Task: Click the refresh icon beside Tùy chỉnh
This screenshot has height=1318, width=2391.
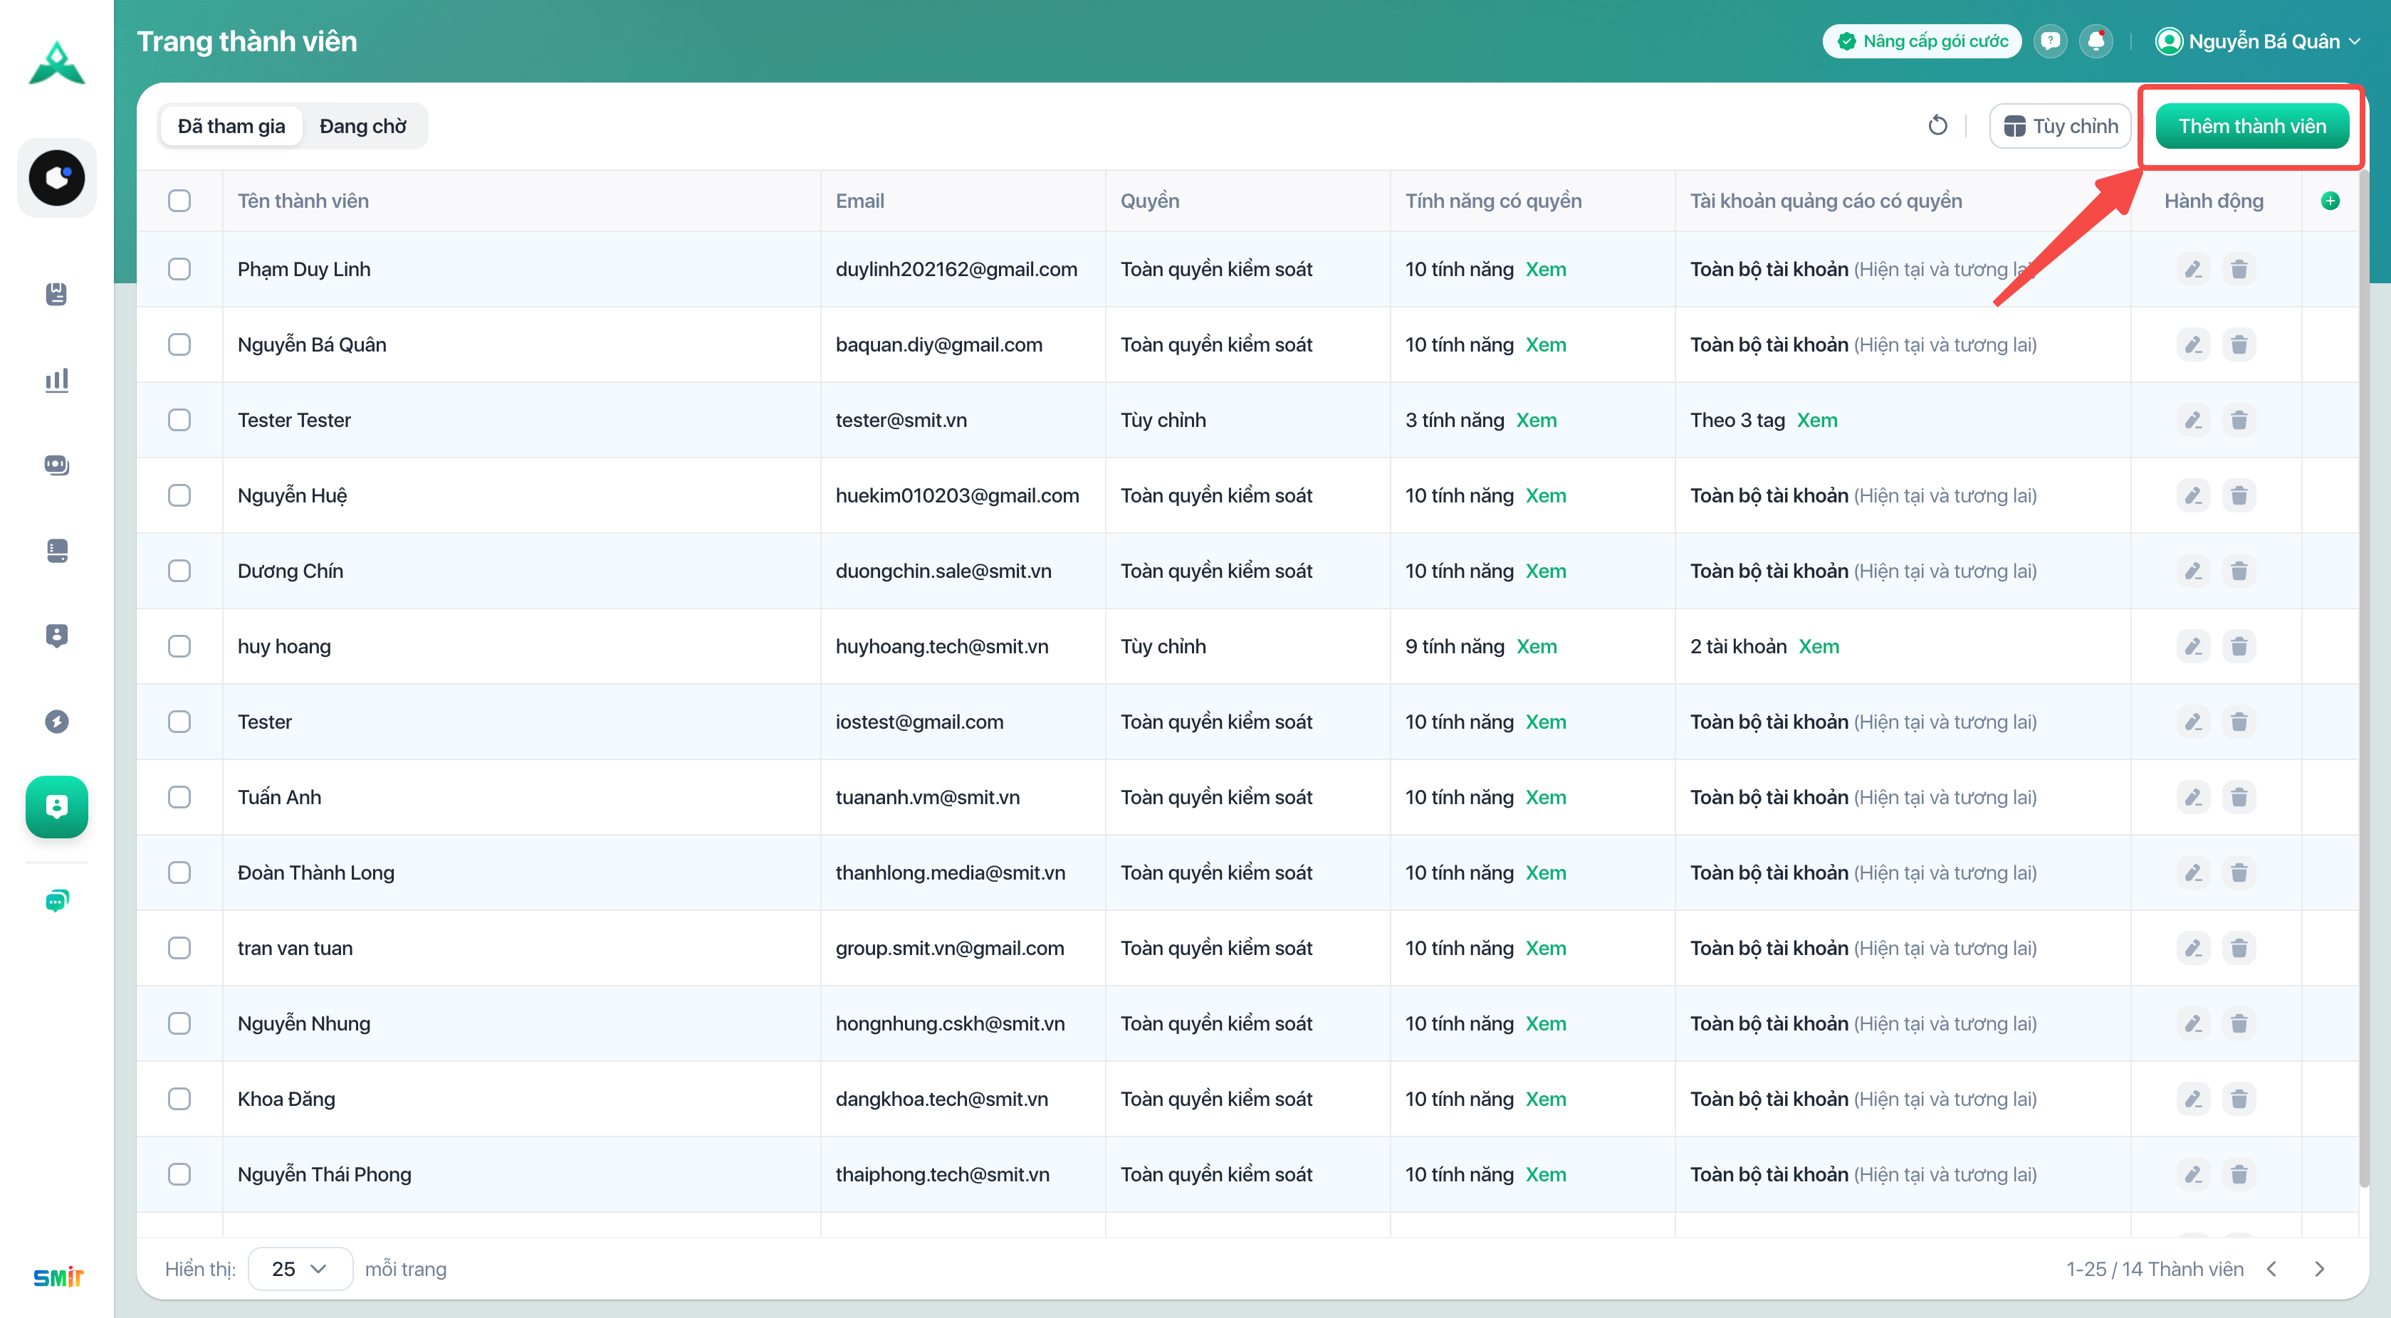Action: click(1937, 125)
